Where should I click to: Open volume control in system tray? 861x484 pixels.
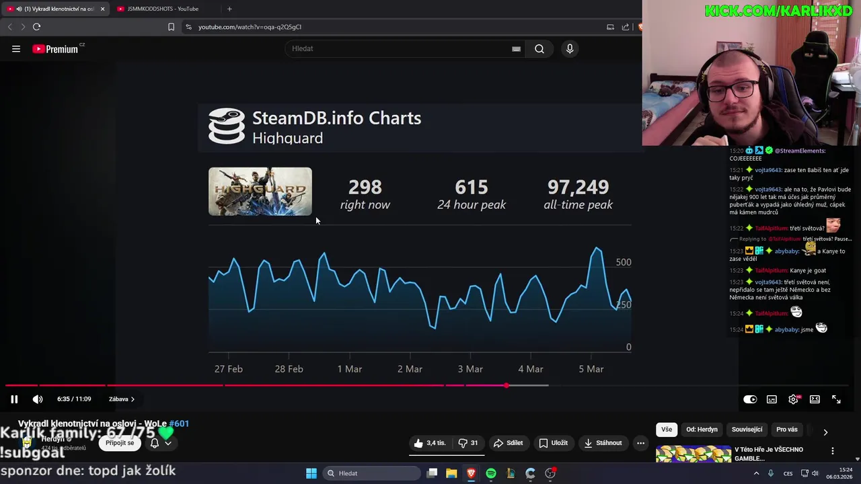(815, 473)
